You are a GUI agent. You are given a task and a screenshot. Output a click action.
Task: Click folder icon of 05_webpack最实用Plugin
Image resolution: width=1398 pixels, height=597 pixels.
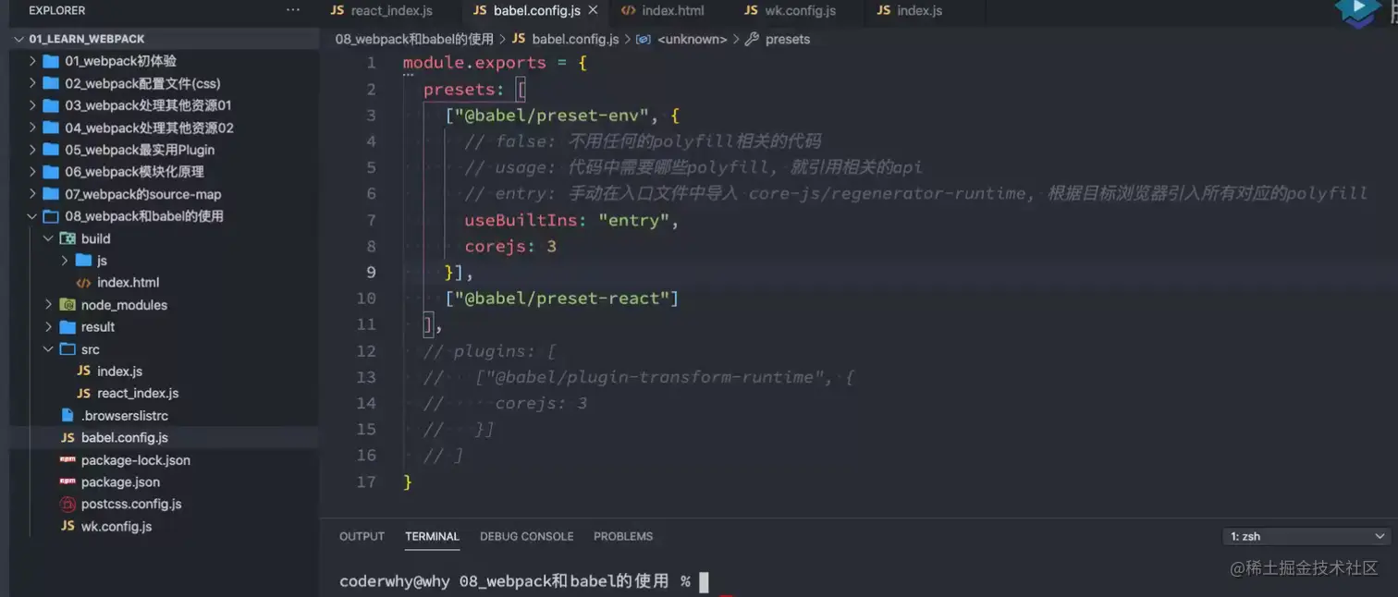pos(51,150)
